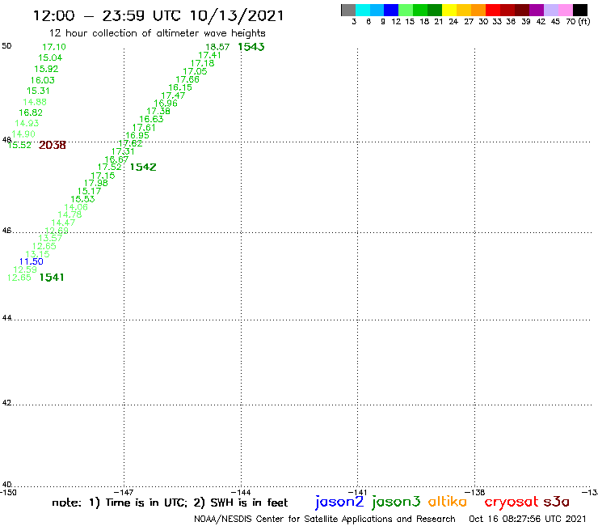598x526 pixels.
Task: Pick the purple swatch in the legend bar
Action: [537, 10]
